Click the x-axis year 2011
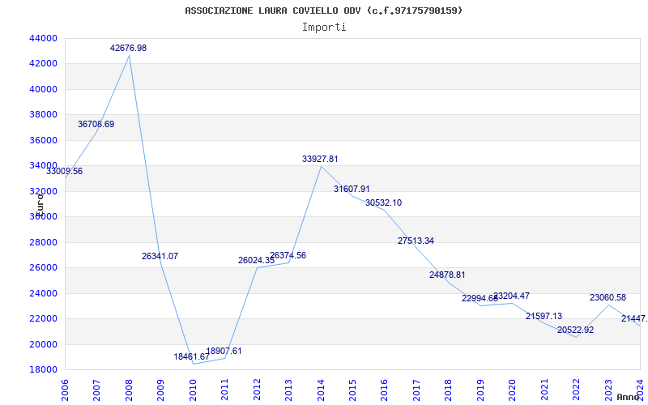Viewport: 648px width, 405px height. click(x=225, y=390)
